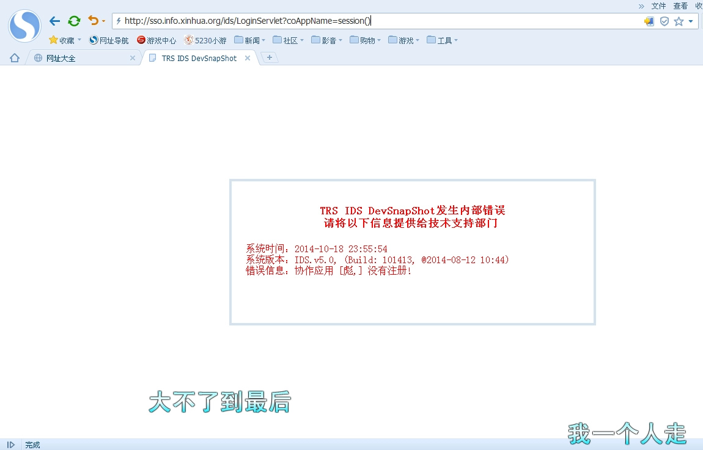Screen dimensions: 703x450
Task: Click the 完成 status bar text
Action: tap(33, 445)
